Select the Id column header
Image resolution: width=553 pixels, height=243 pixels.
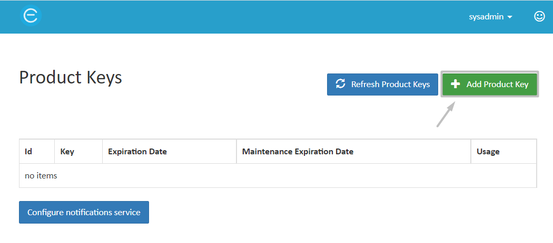point(37,152)
